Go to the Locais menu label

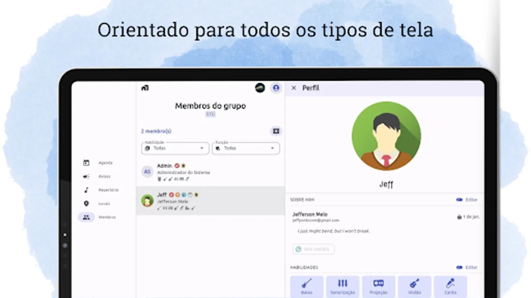point(104,204)
